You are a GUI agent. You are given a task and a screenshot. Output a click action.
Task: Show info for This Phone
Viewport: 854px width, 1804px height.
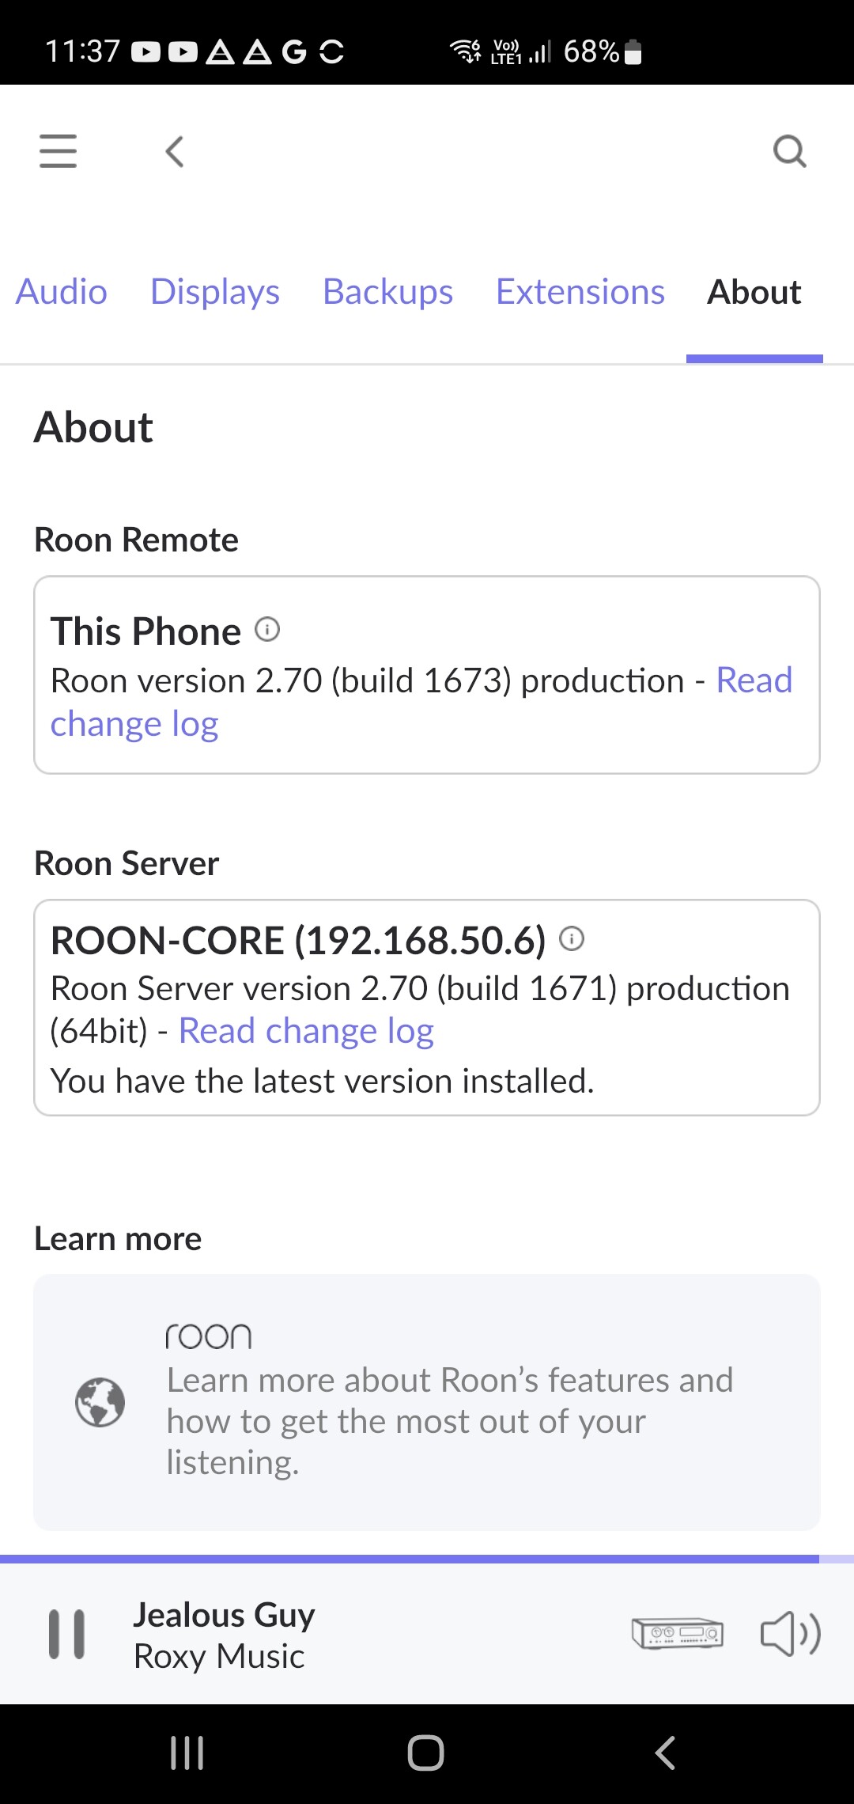(267, 630)
